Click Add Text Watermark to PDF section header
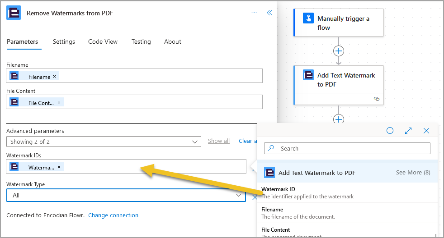The image size is (444, 238). (x=347, y=173)
